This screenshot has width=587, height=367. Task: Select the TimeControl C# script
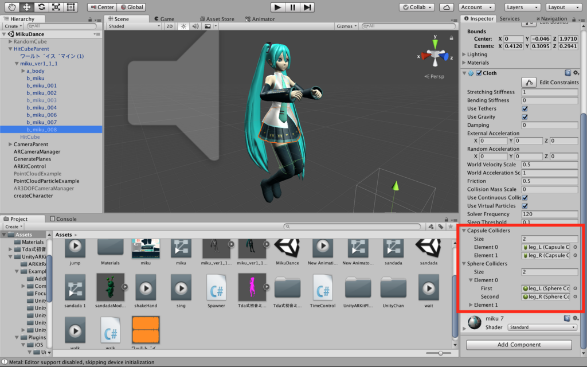(322, 288)
